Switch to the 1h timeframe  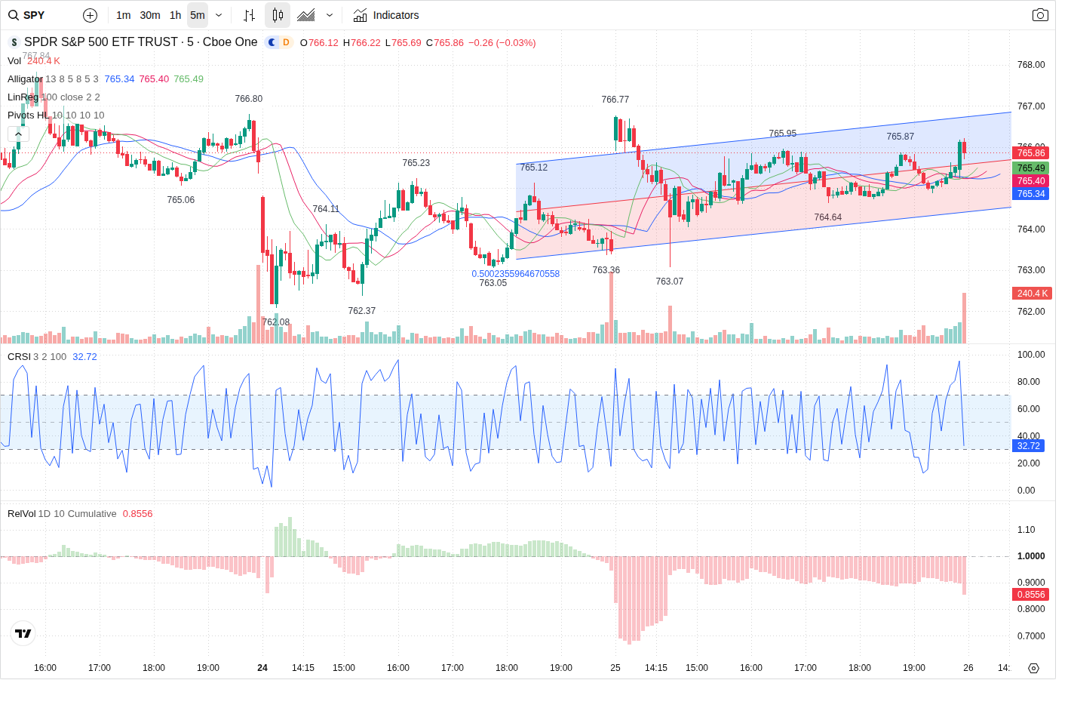175,15
